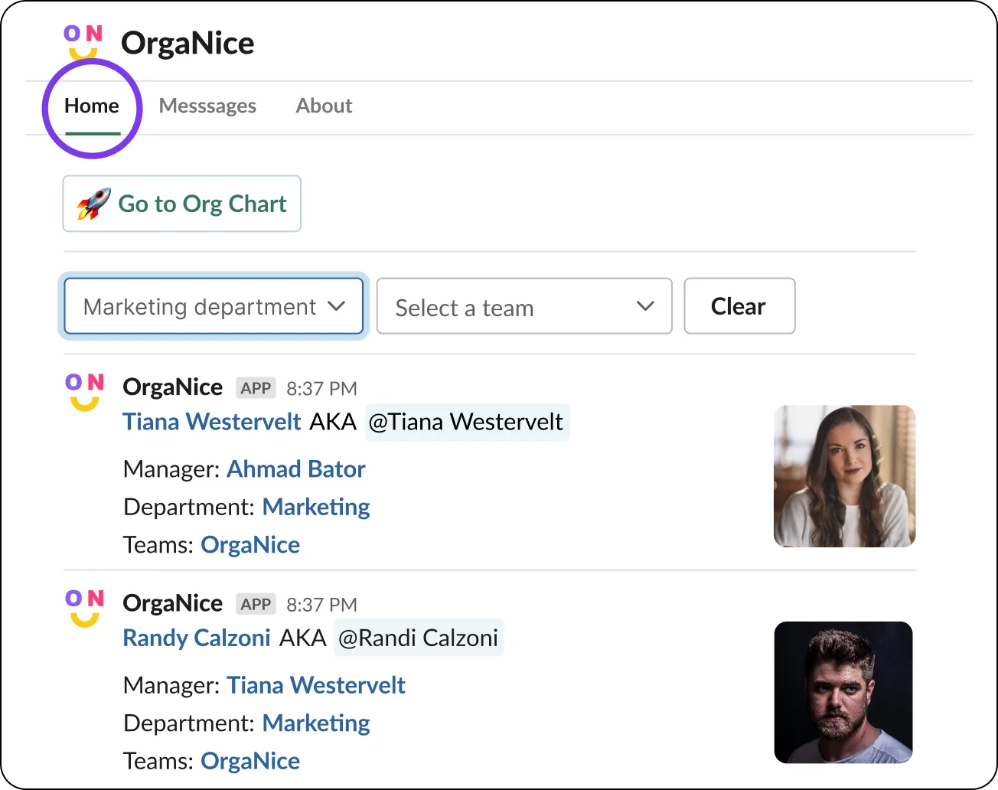Viewport: 998px width, 790px height.
Task: Click the rocket icon on Org Chart button
Action: [93, 204]
